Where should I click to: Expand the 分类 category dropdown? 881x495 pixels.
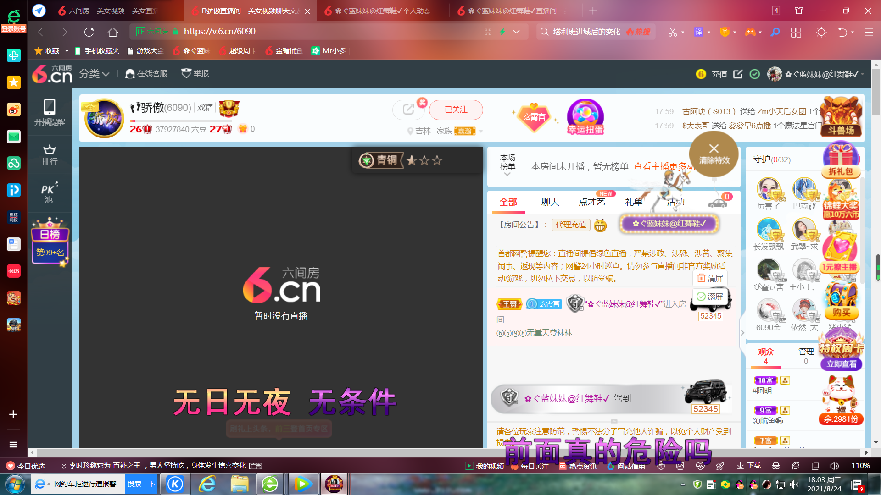point(94,74)
